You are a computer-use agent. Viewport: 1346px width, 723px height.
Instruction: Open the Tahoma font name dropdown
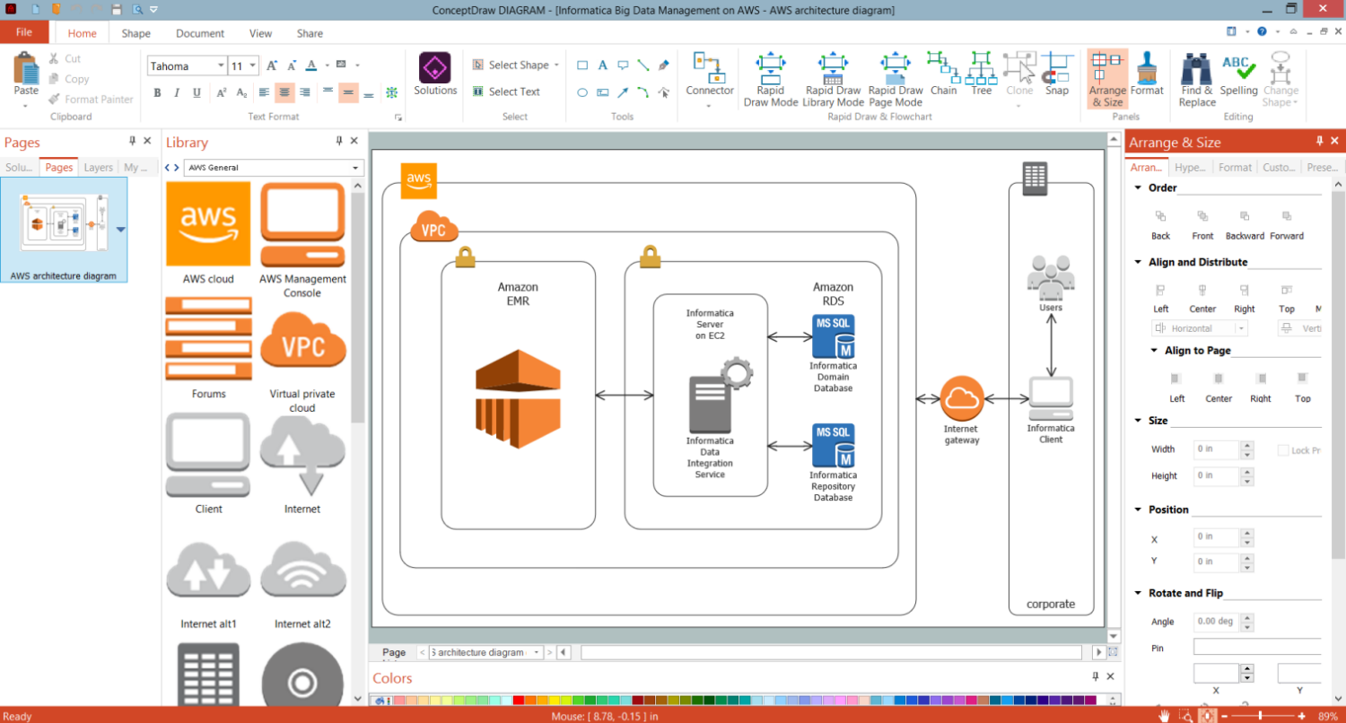point(220,65)
